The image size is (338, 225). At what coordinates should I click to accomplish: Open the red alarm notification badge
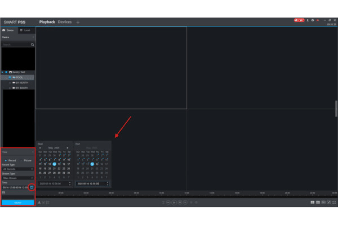coord(299,20)
